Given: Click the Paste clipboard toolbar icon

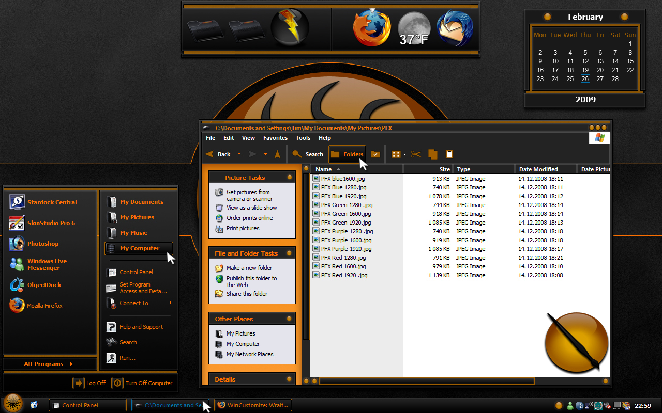Looking at the screenshot, I should pos(449,154).
